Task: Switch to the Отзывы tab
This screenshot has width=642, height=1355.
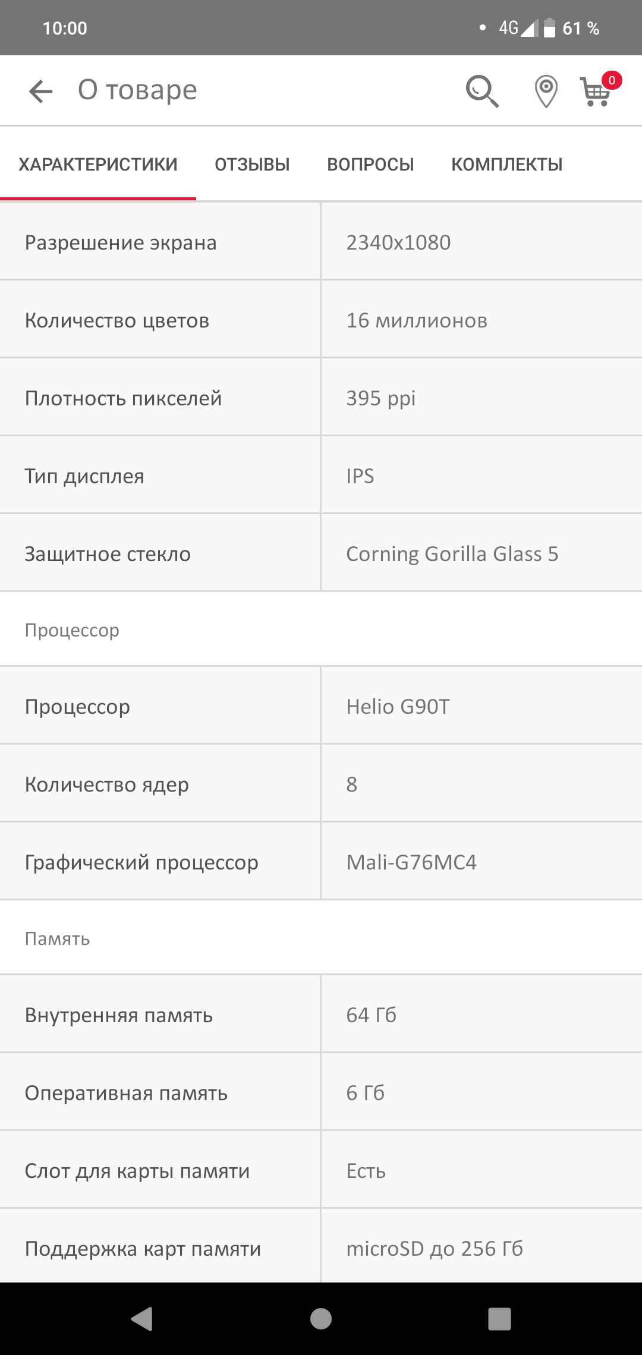Action: coord(252,165)
